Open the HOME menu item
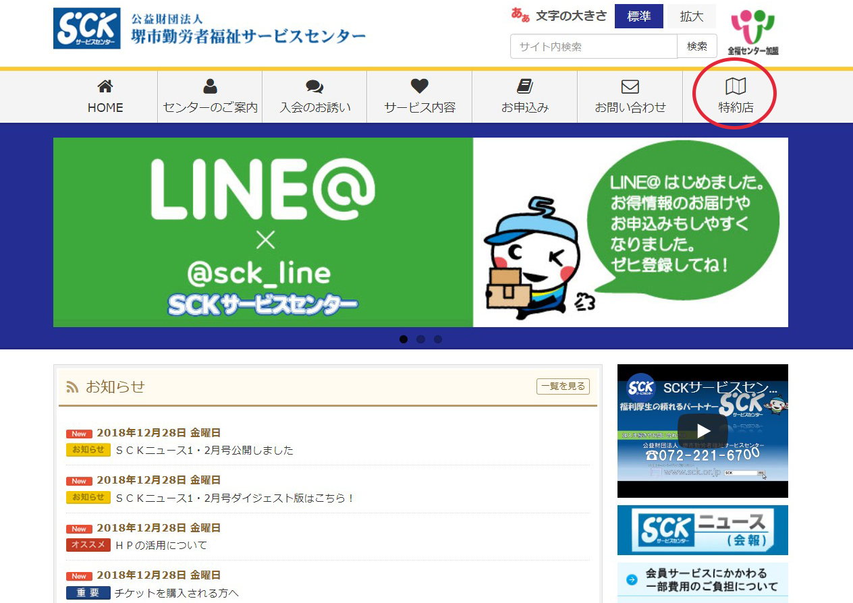This screenshot has height=603, width=853. tap(105, 97)
